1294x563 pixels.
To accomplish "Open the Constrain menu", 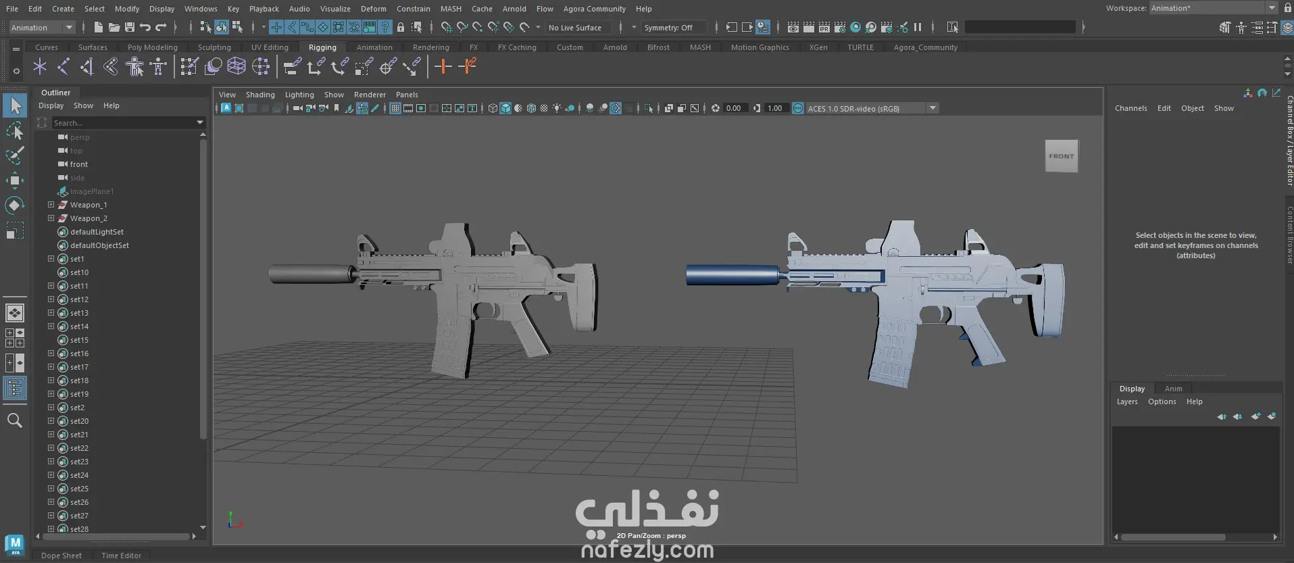I will (x=414, y=9).
